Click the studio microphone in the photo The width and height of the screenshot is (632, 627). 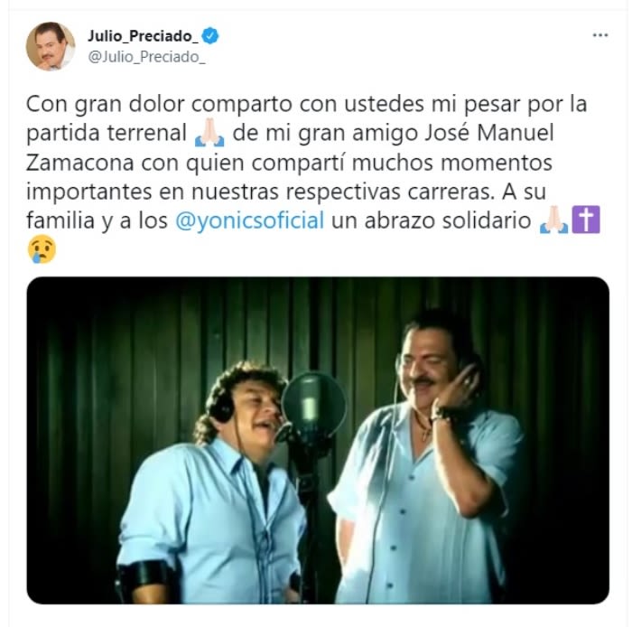point(312,406)
